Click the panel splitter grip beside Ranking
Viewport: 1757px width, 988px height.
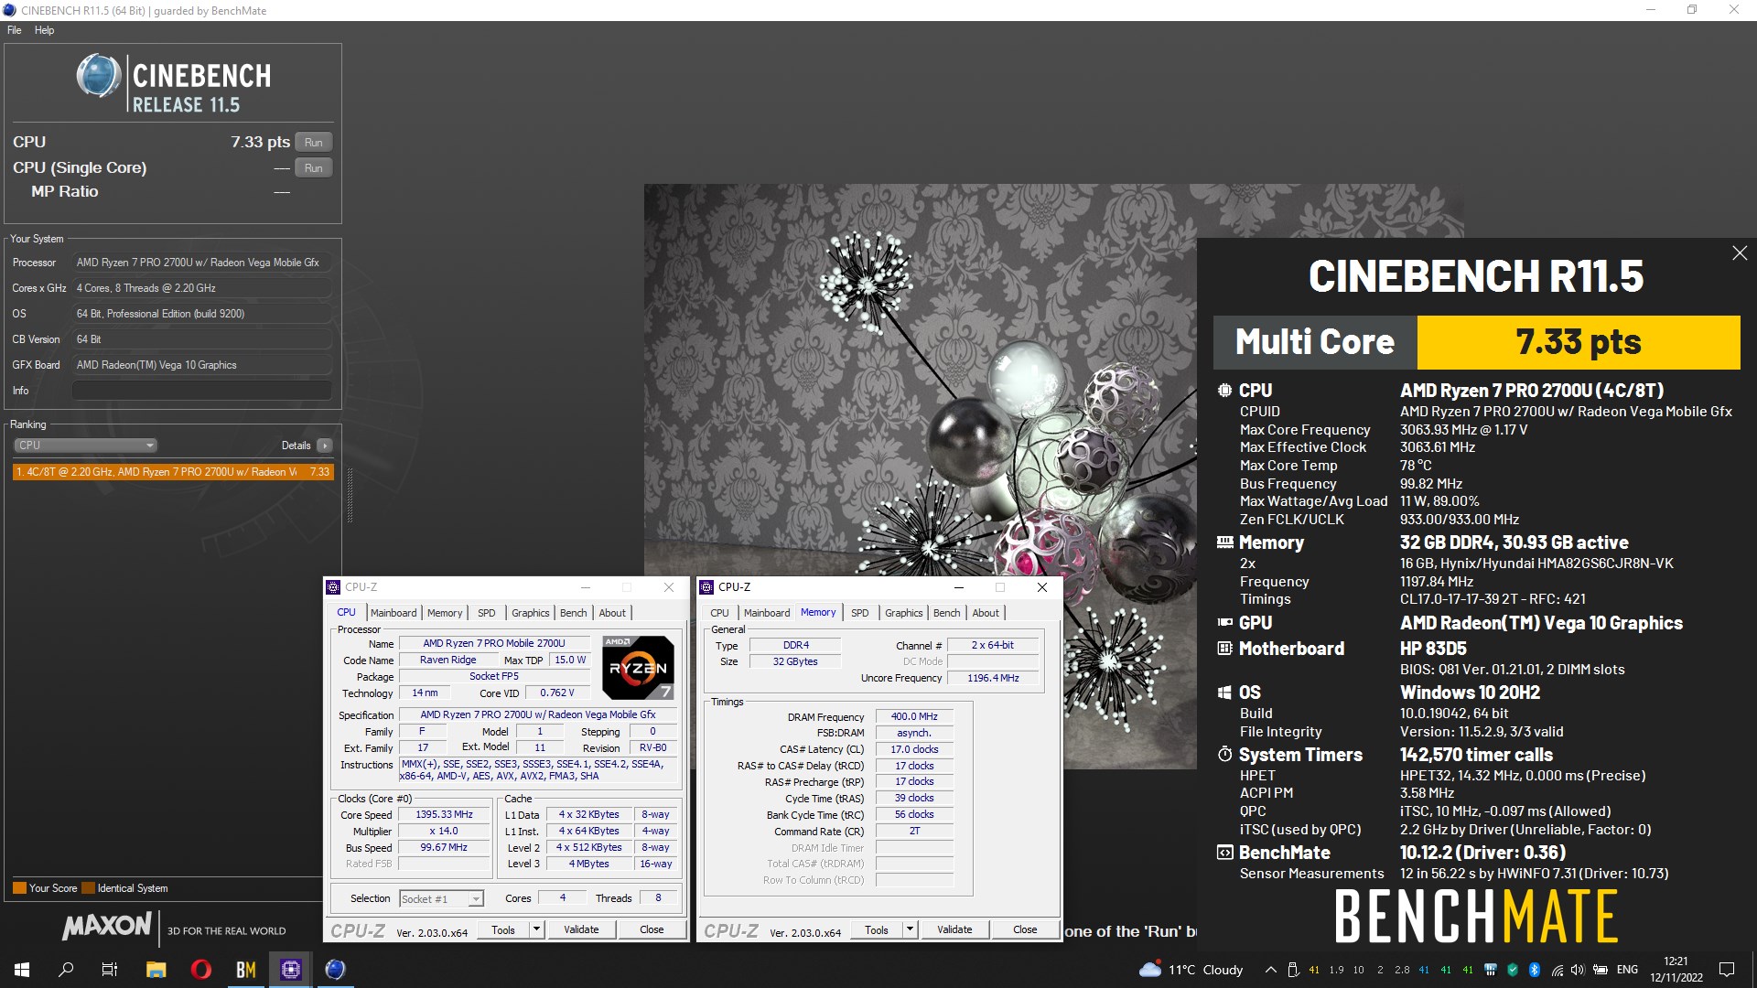coord(350,494)
